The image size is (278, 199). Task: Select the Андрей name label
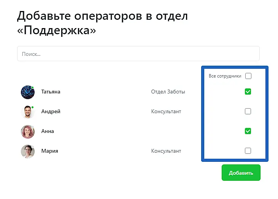51,112
